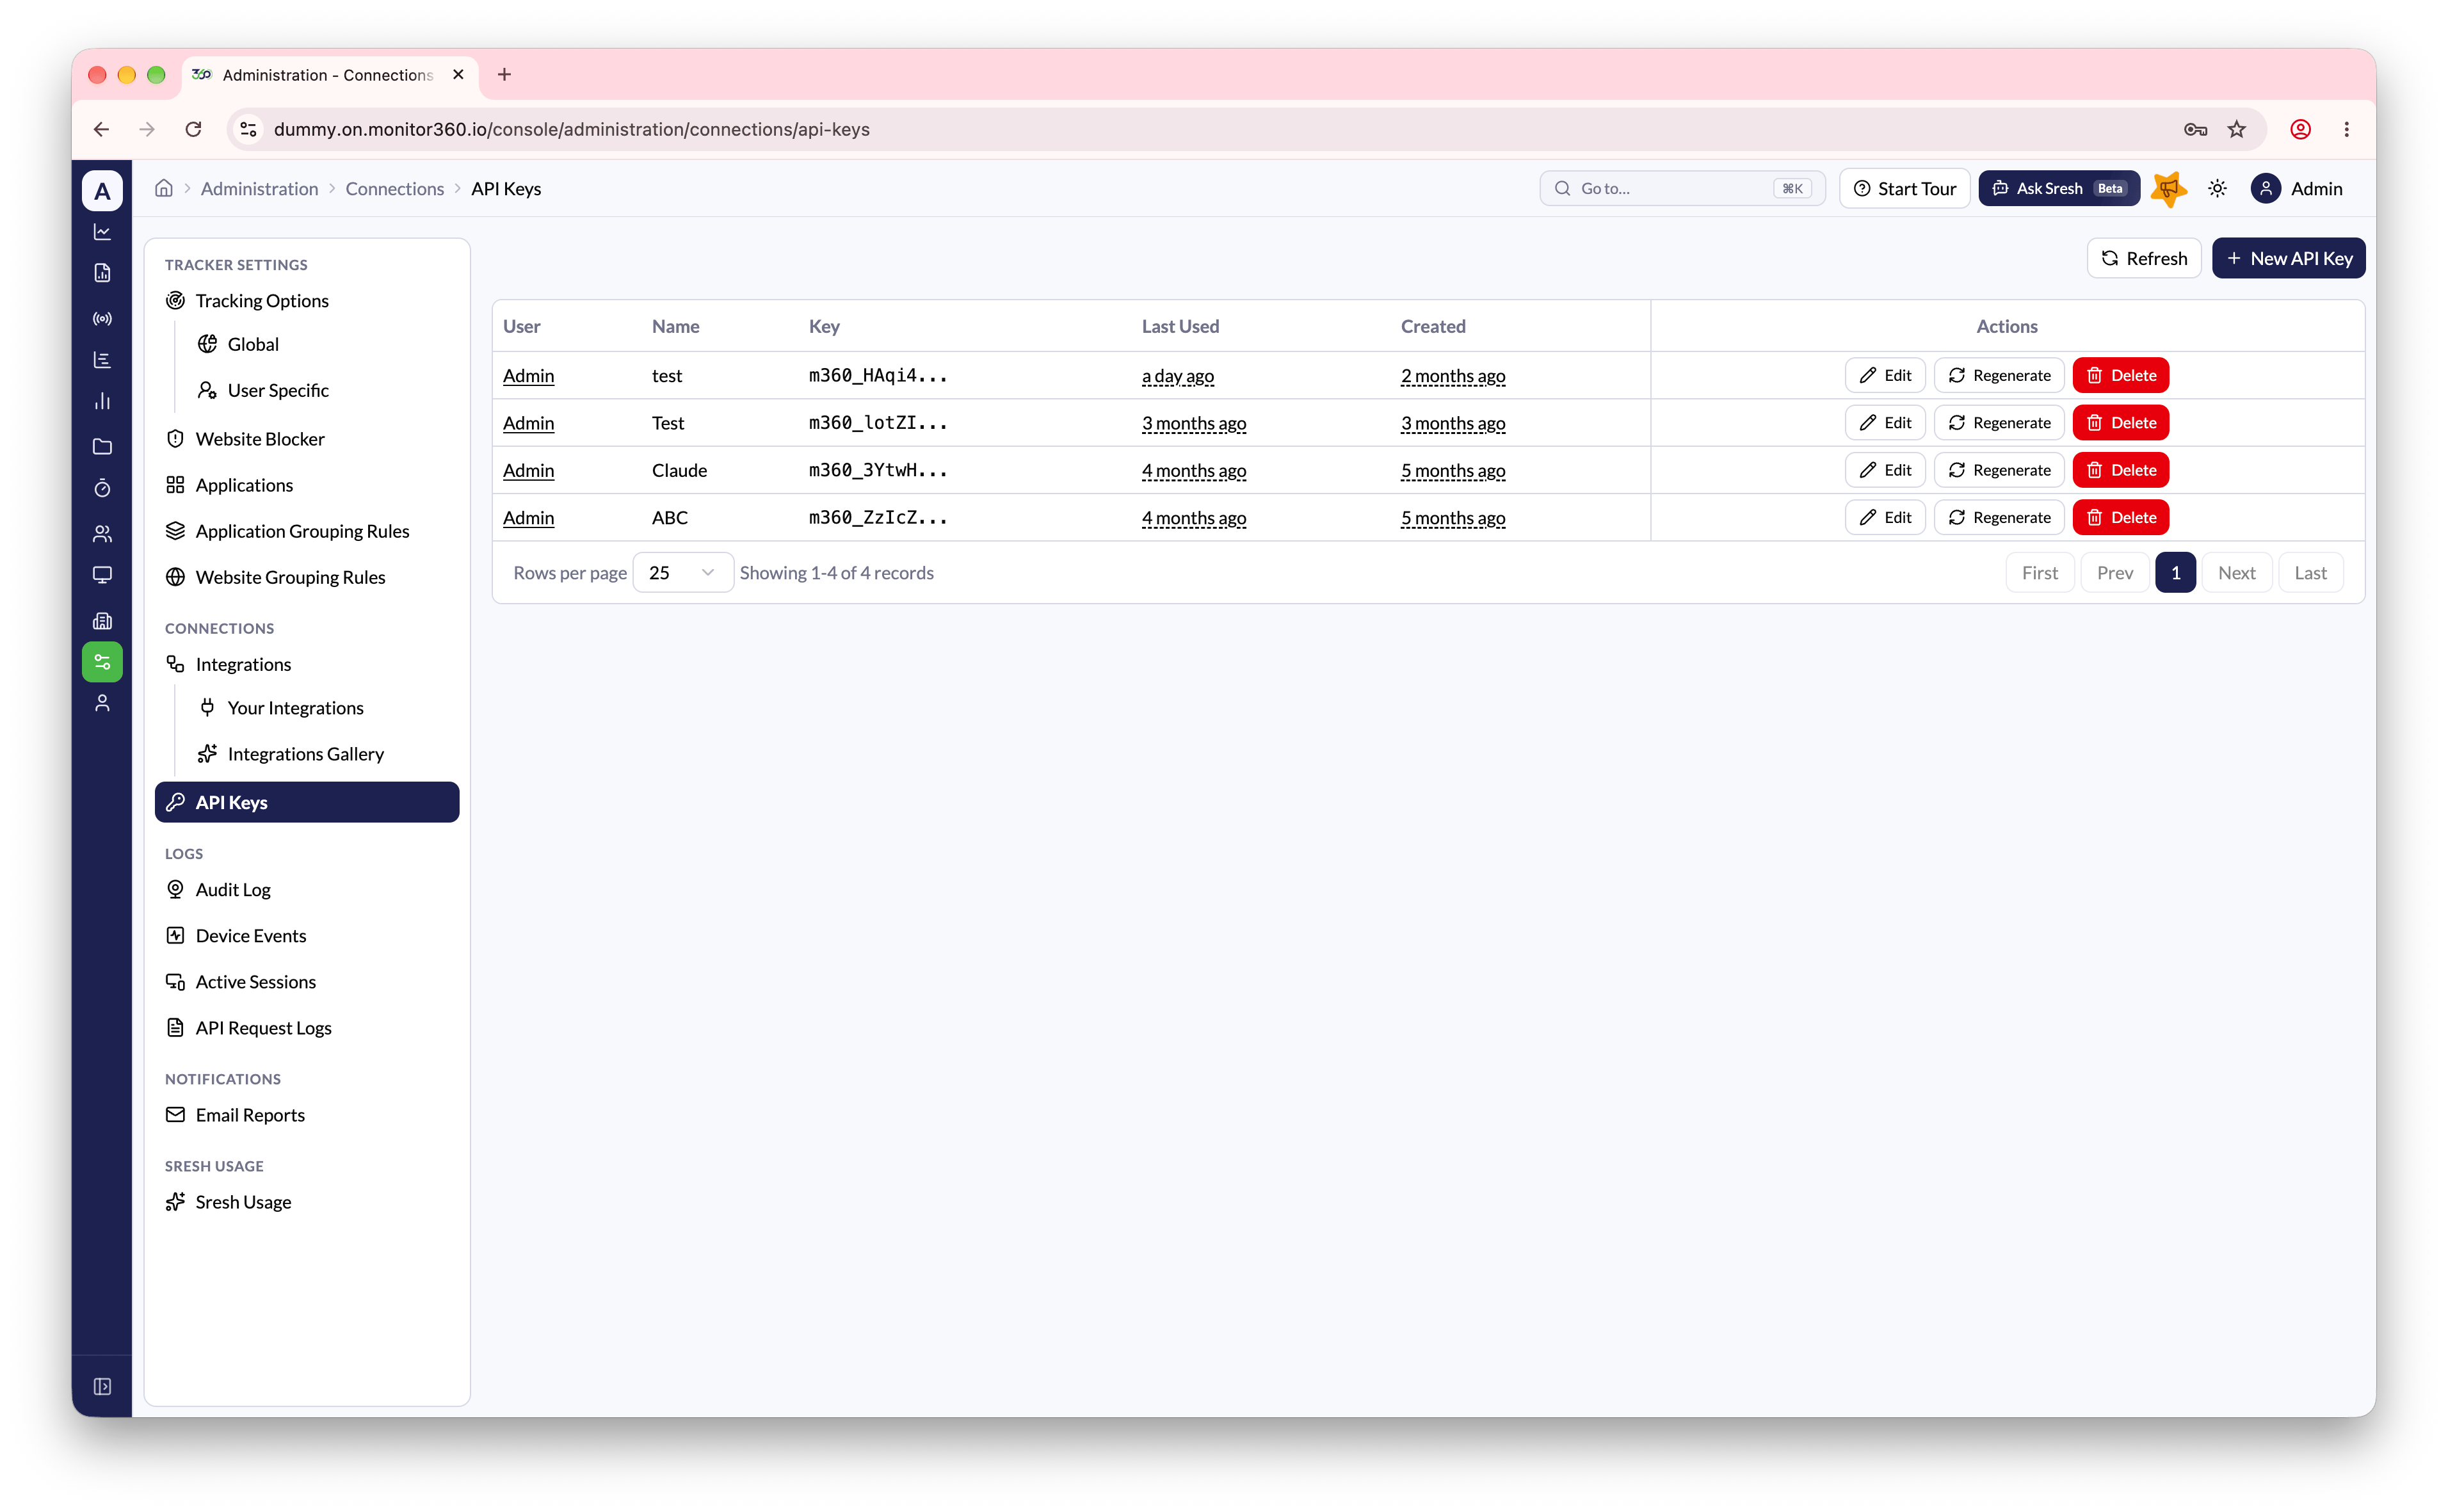The image size is (2448, 1512).
Task: Open the line chart dashboard icon in left rail
Action: [102, 232]
